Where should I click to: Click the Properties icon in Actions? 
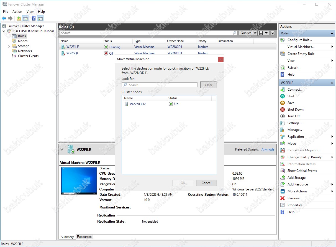tap(283, 205)
